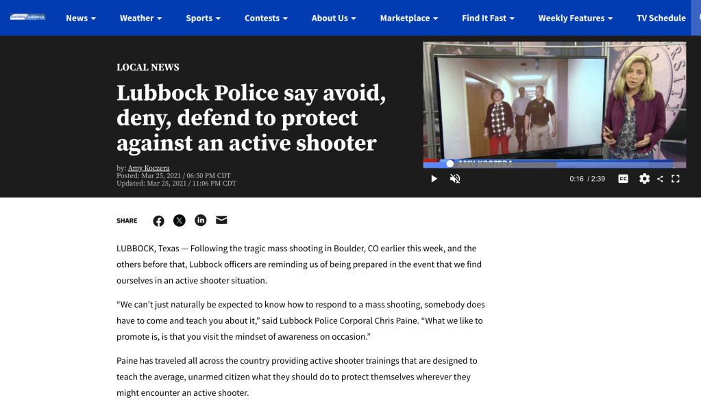
Task: Open the Marketplace dropdown
Action: click(x=409, y=18)
